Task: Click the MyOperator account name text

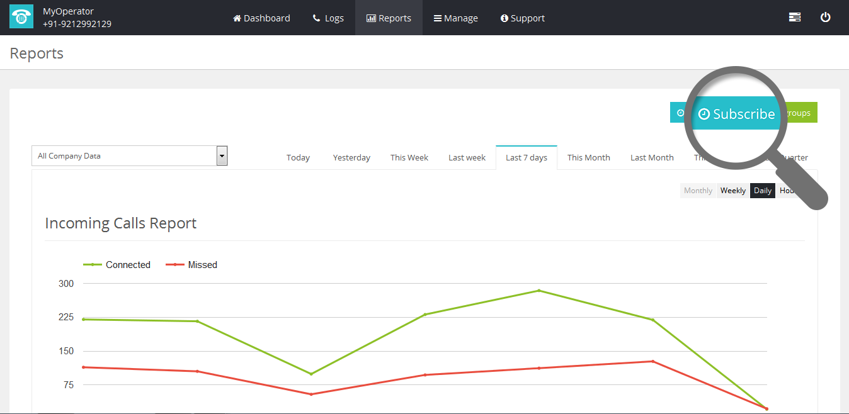Action: tap(68, 11)
